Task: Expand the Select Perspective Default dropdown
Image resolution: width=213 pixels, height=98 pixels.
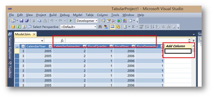Action: pyautogui.click(x=78, y=27)
